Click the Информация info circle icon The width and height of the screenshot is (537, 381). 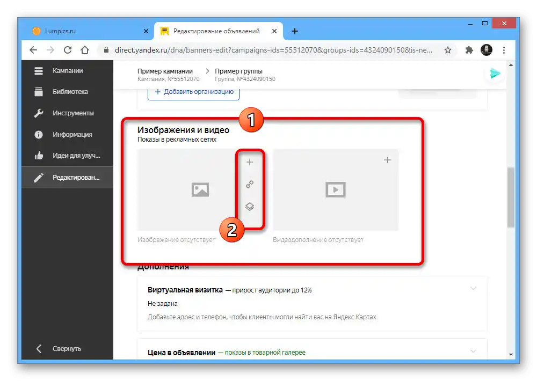coord(39,135)
